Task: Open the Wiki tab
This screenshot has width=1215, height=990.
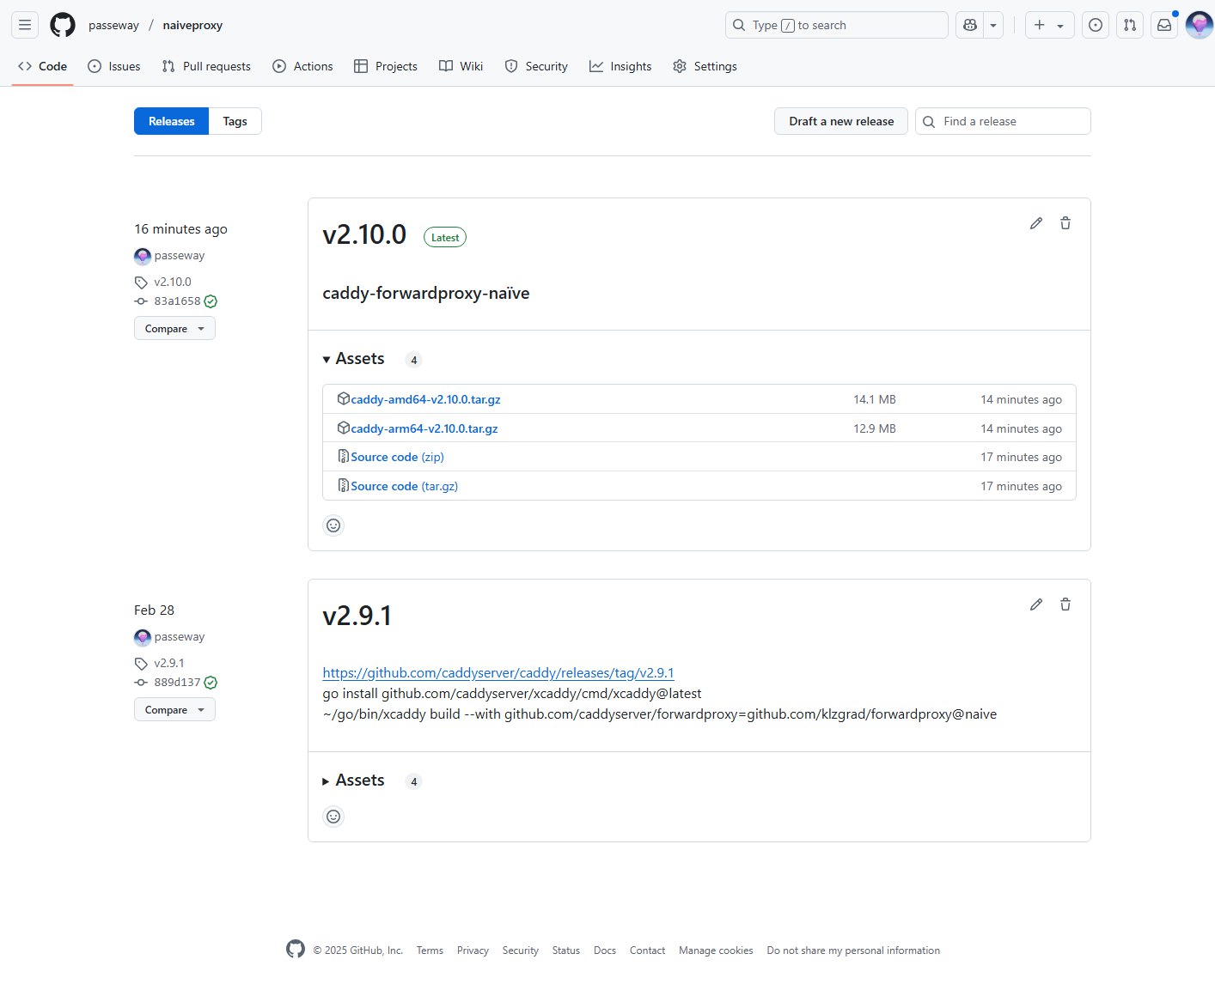Action: 461,66
